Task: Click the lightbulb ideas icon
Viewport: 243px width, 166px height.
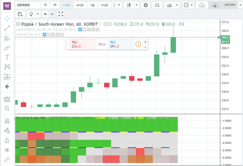Action: 31,14
